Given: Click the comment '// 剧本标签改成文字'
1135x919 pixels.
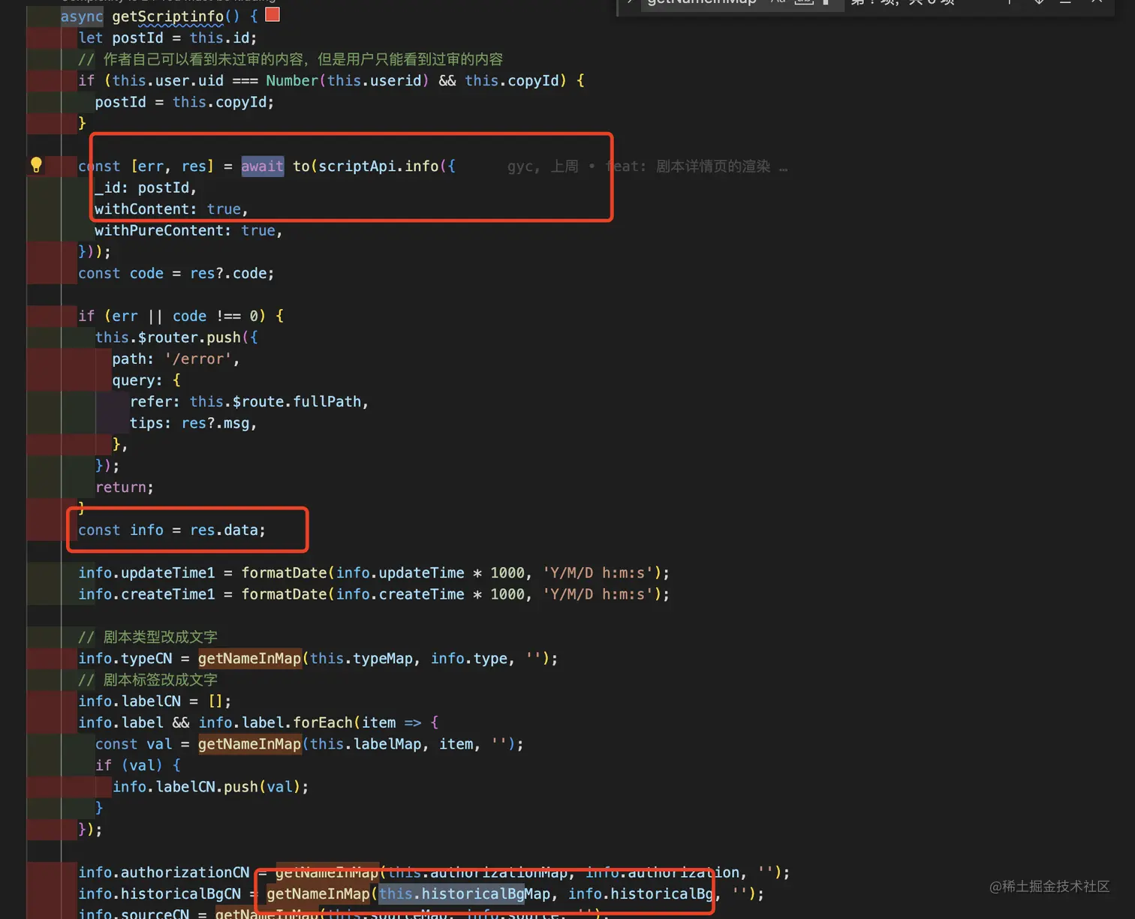Looking at the screenshot, I should [148, 680].
